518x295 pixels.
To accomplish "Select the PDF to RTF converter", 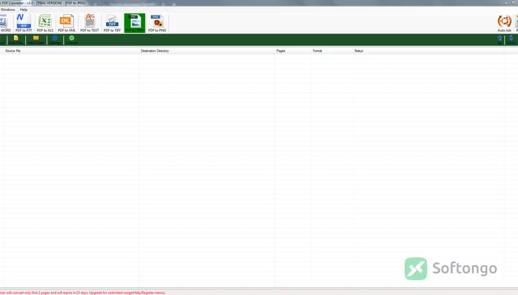I will tap(23, 23).
